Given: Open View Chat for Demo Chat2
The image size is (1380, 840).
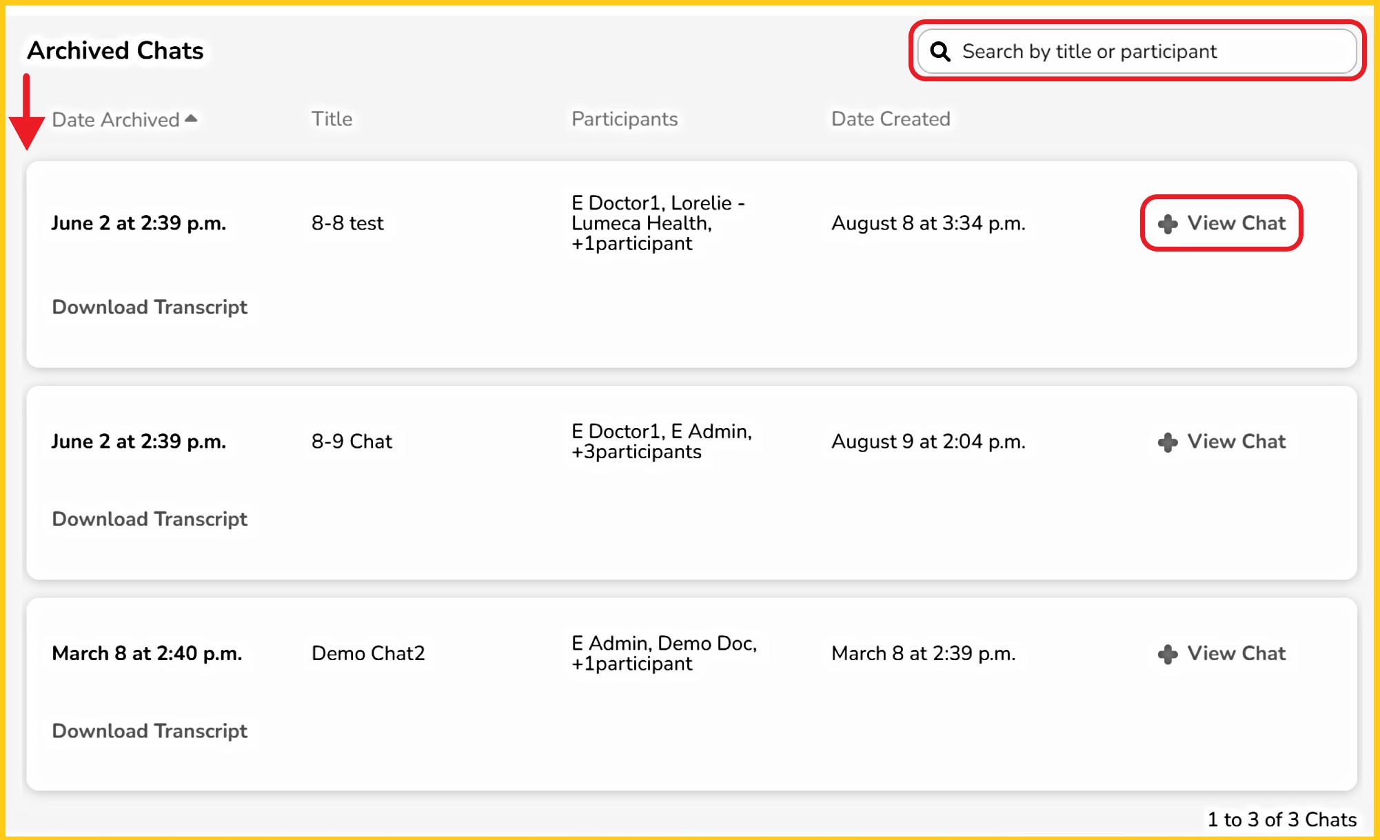Looking at the screenshot, I should 1236,653.
